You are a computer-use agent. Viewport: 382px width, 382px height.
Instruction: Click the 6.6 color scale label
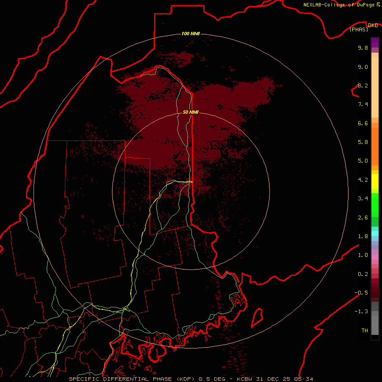363,123
